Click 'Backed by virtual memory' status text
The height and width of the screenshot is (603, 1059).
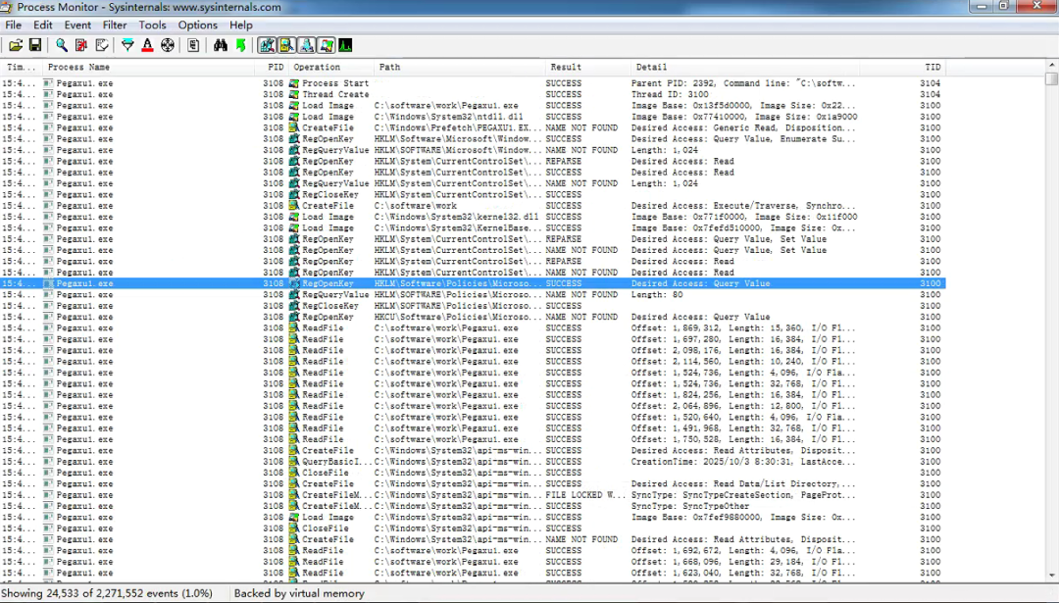(299, 593)
